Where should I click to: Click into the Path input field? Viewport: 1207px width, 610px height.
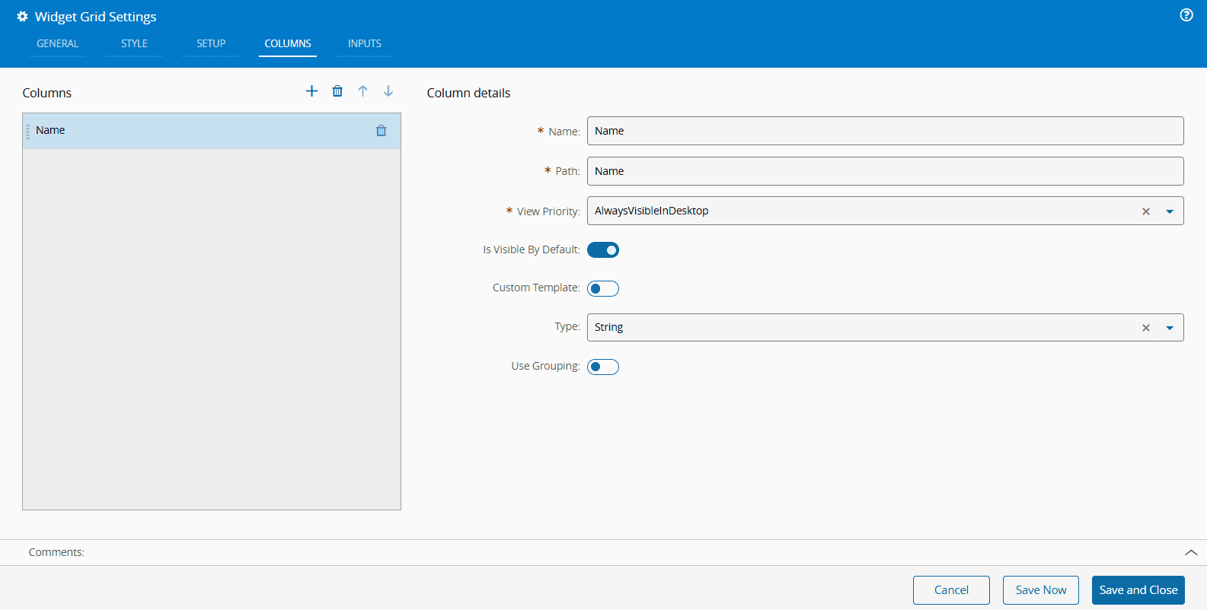click(885, 171)
